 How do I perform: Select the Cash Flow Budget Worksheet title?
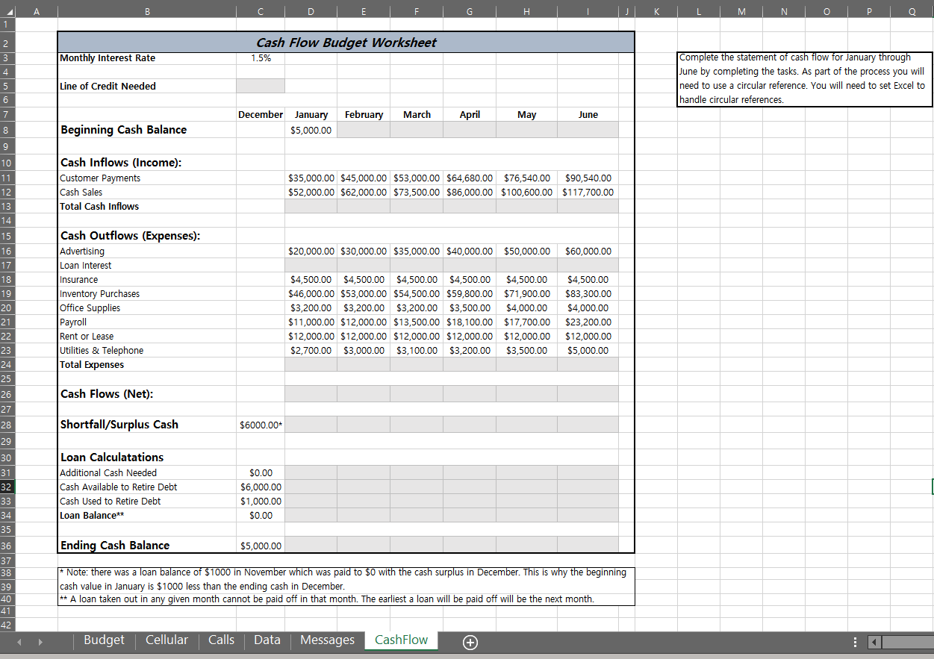pyautogui.click(x=346, y=43)
